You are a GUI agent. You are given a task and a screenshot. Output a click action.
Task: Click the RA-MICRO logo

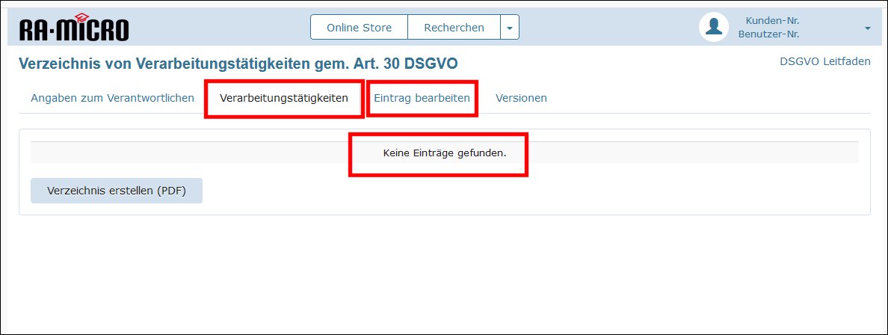(74, 28)
